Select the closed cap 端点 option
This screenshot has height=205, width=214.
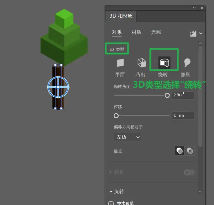179,151
